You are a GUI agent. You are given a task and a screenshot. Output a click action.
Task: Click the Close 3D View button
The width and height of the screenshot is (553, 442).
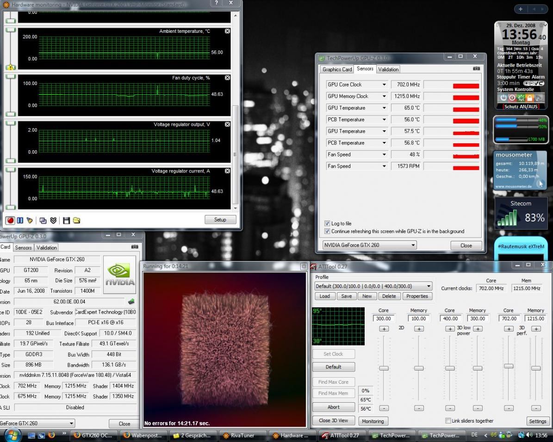pos(333,420)
